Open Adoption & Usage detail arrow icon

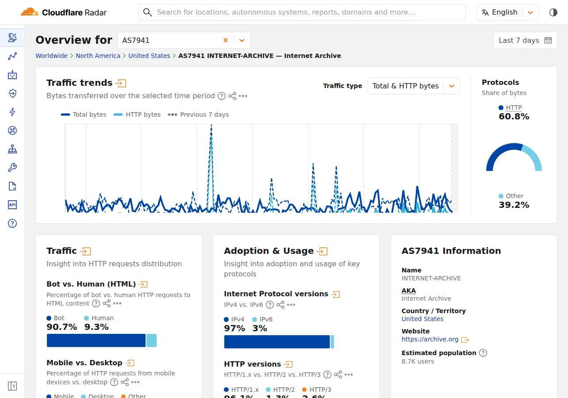[322, 251]
